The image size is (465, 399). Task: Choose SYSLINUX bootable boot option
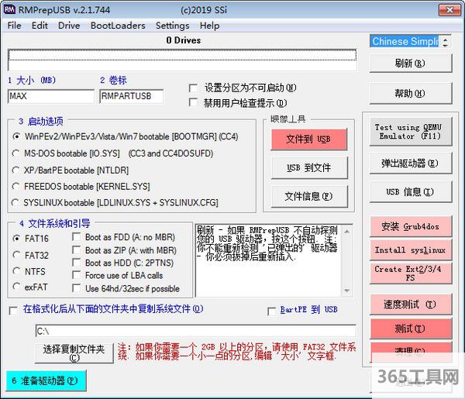17,203
